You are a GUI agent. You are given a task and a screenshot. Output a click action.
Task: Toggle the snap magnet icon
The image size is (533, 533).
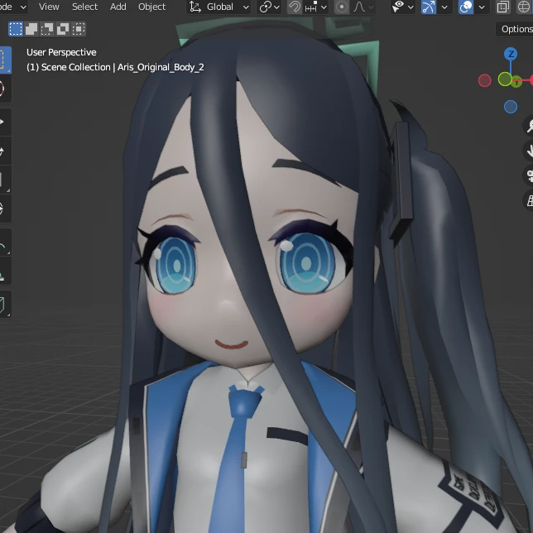pyautogui.click(x=295, y=7)
